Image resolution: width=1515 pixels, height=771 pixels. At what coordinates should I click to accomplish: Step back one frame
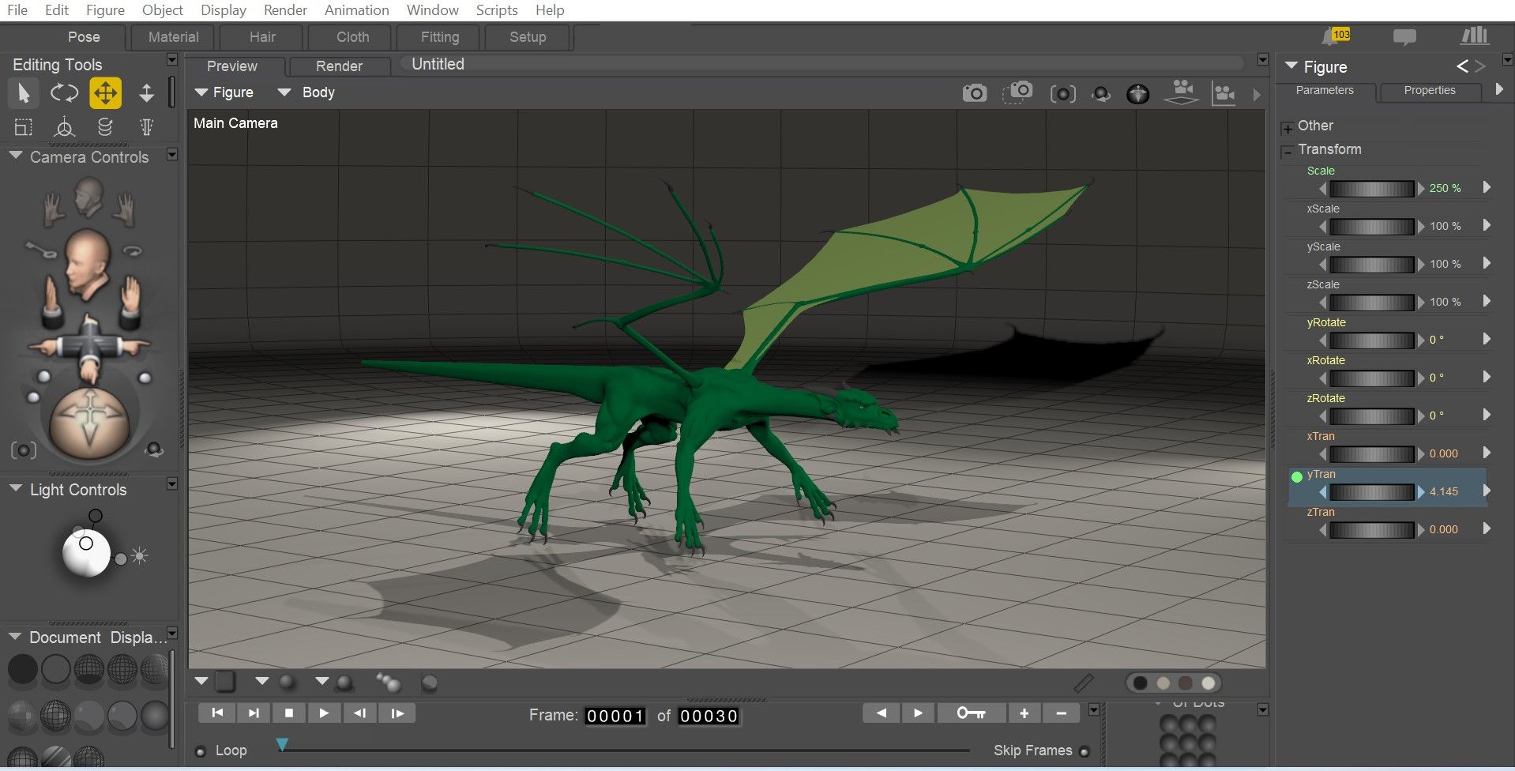360,713
